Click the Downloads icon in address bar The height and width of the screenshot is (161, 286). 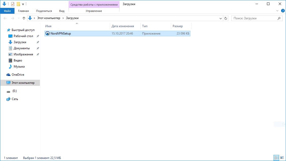30,18
